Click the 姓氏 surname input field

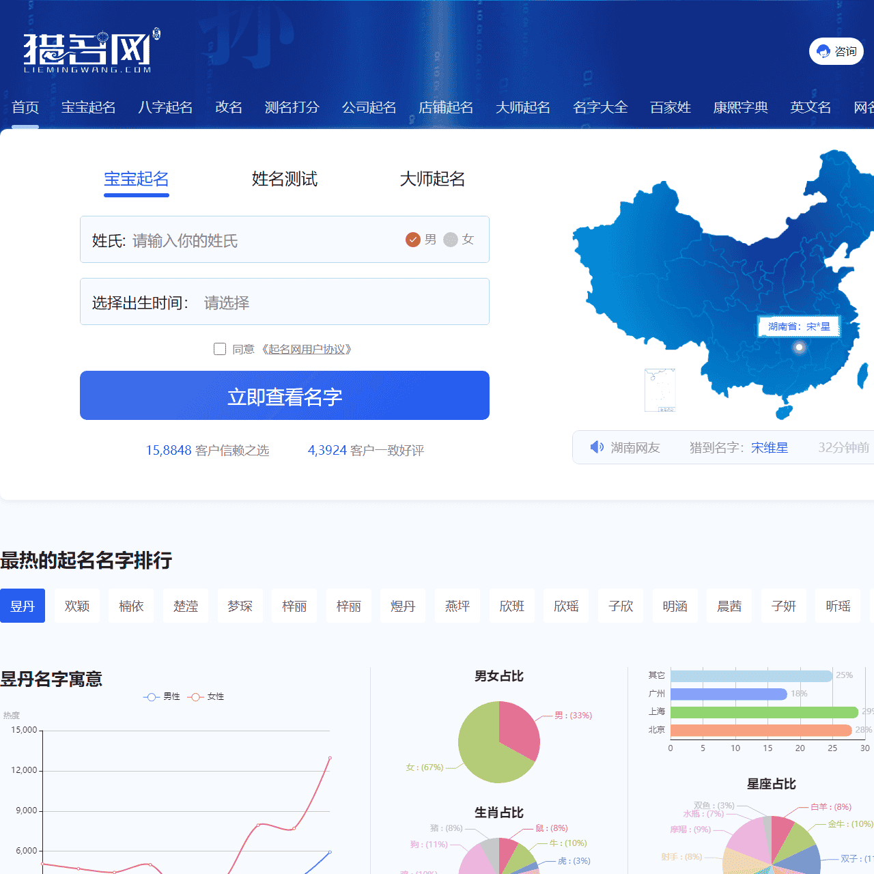(239, 240)
